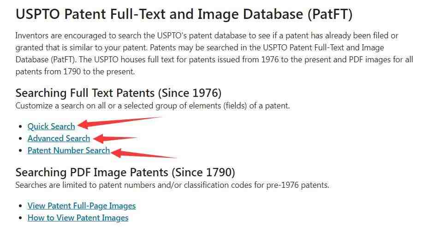The height and width of the screenshot is (227, 428).
Task: Click the USPTO Patent Full-Text and Image Database title
Action: pos(184,14)
